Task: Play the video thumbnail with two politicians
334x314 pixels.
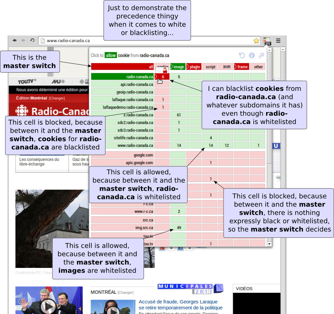Action: click(x=49, y=300)
